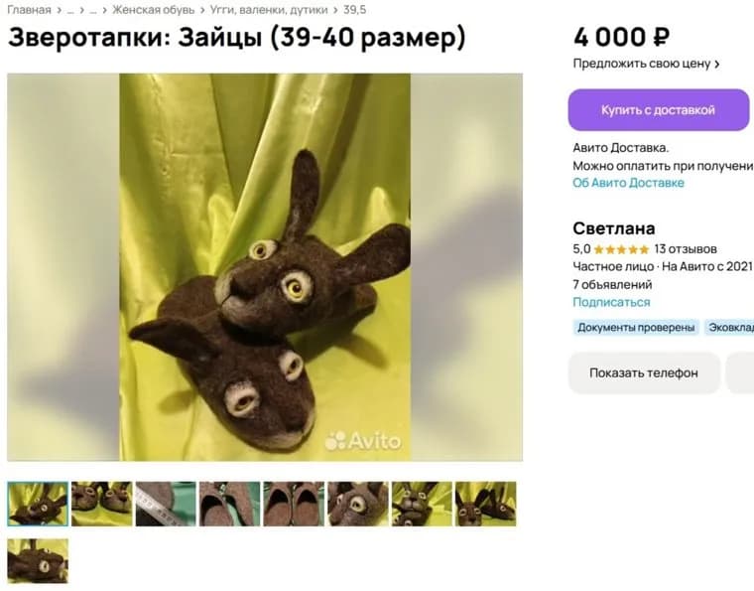The width and height of the screenshot is (754, 591).
Task: Open Женская обувь breadcrumb category
Action: (154, 10)
